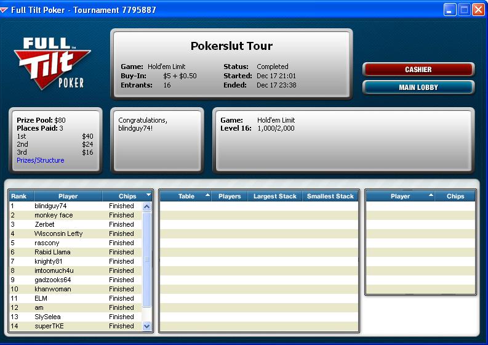Sort tables by Largest Stack header
Image resolution: width=488 pixels, height=345 pixels.
coord(275,196)
